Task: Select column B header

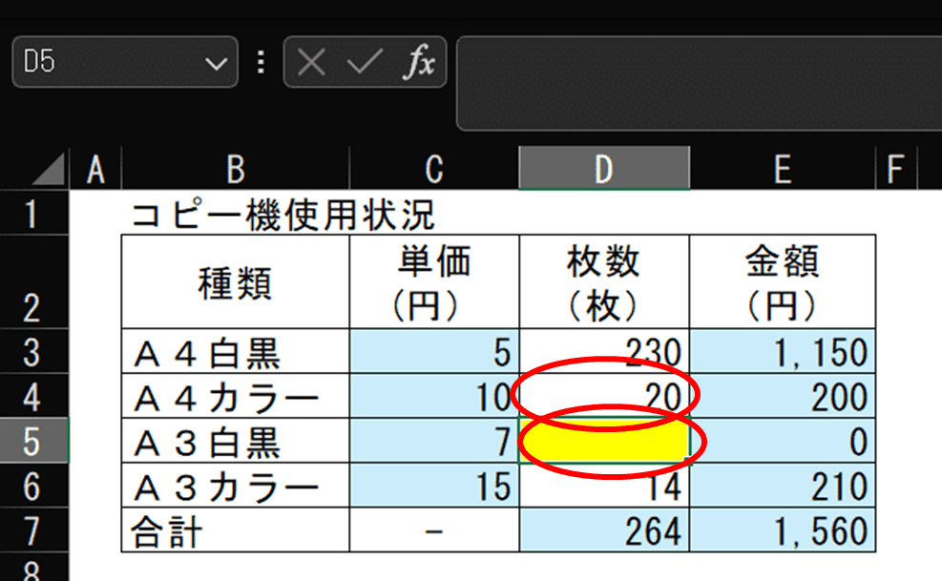Action: [236, 170]
